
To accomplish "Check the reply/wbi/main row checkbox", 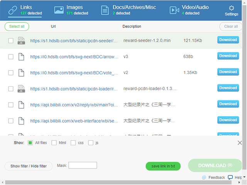I will (x=11, y=105).
